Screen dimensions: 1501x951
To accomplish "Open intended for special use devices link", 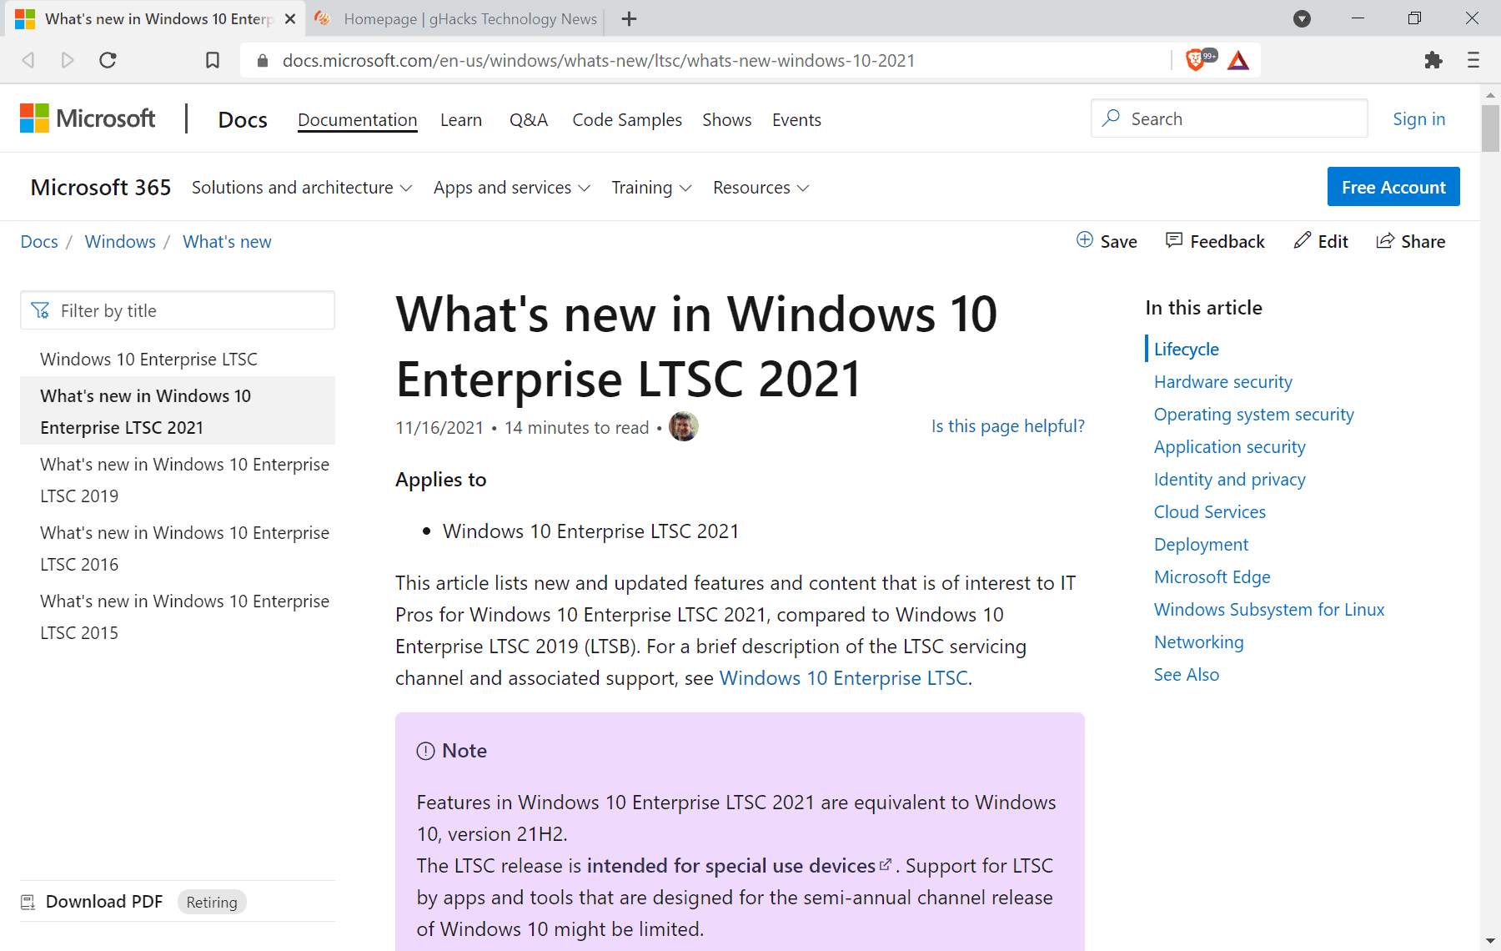I will [x=739, y=865].
